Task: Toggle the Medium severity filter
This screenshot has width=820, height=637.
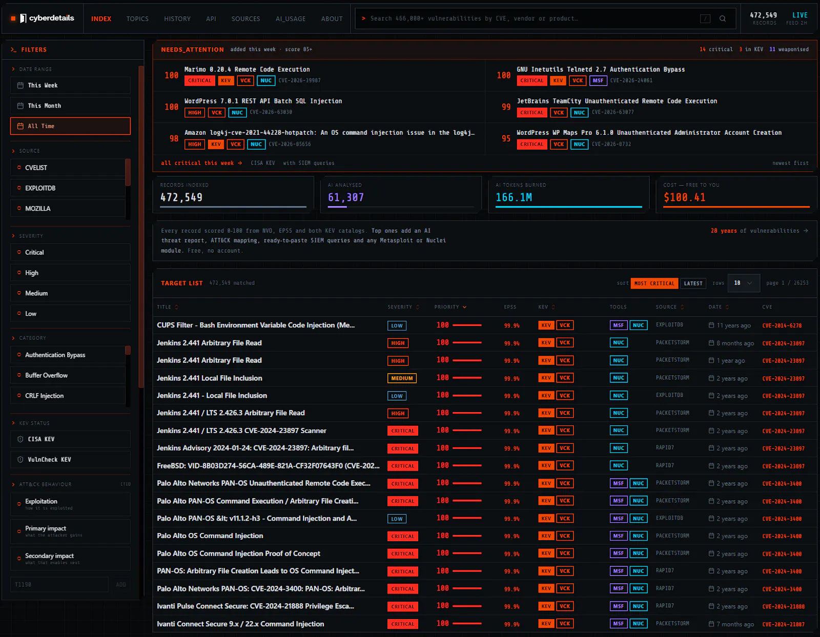Action: 70,293
